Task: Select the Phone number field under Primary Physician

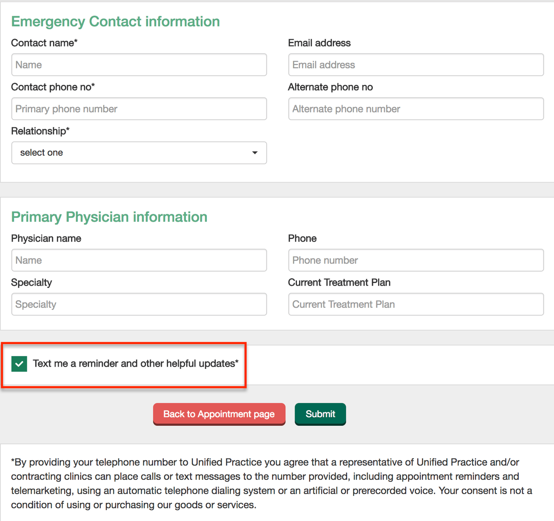Action: coord(415,260)
